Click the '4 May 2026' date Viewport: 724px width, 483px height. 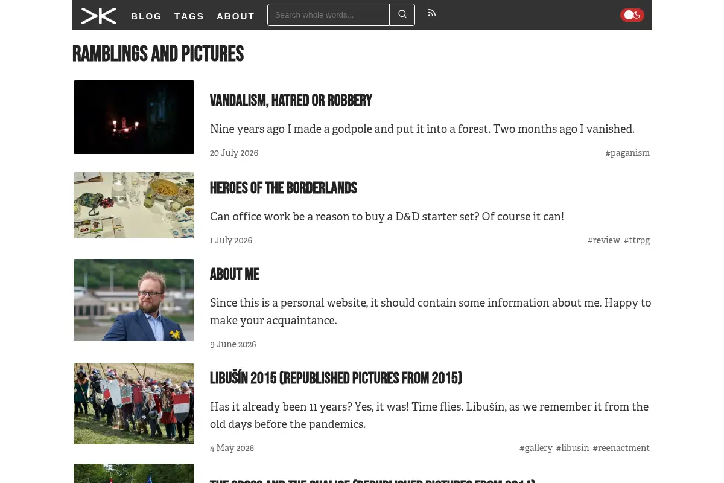click(x=232, y=448)
